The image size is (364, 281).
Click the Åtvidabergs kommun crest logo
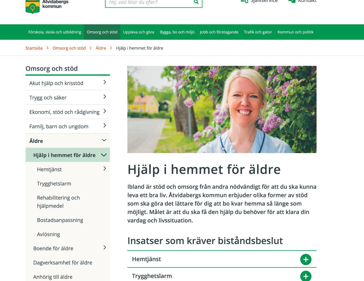point(33,7)
